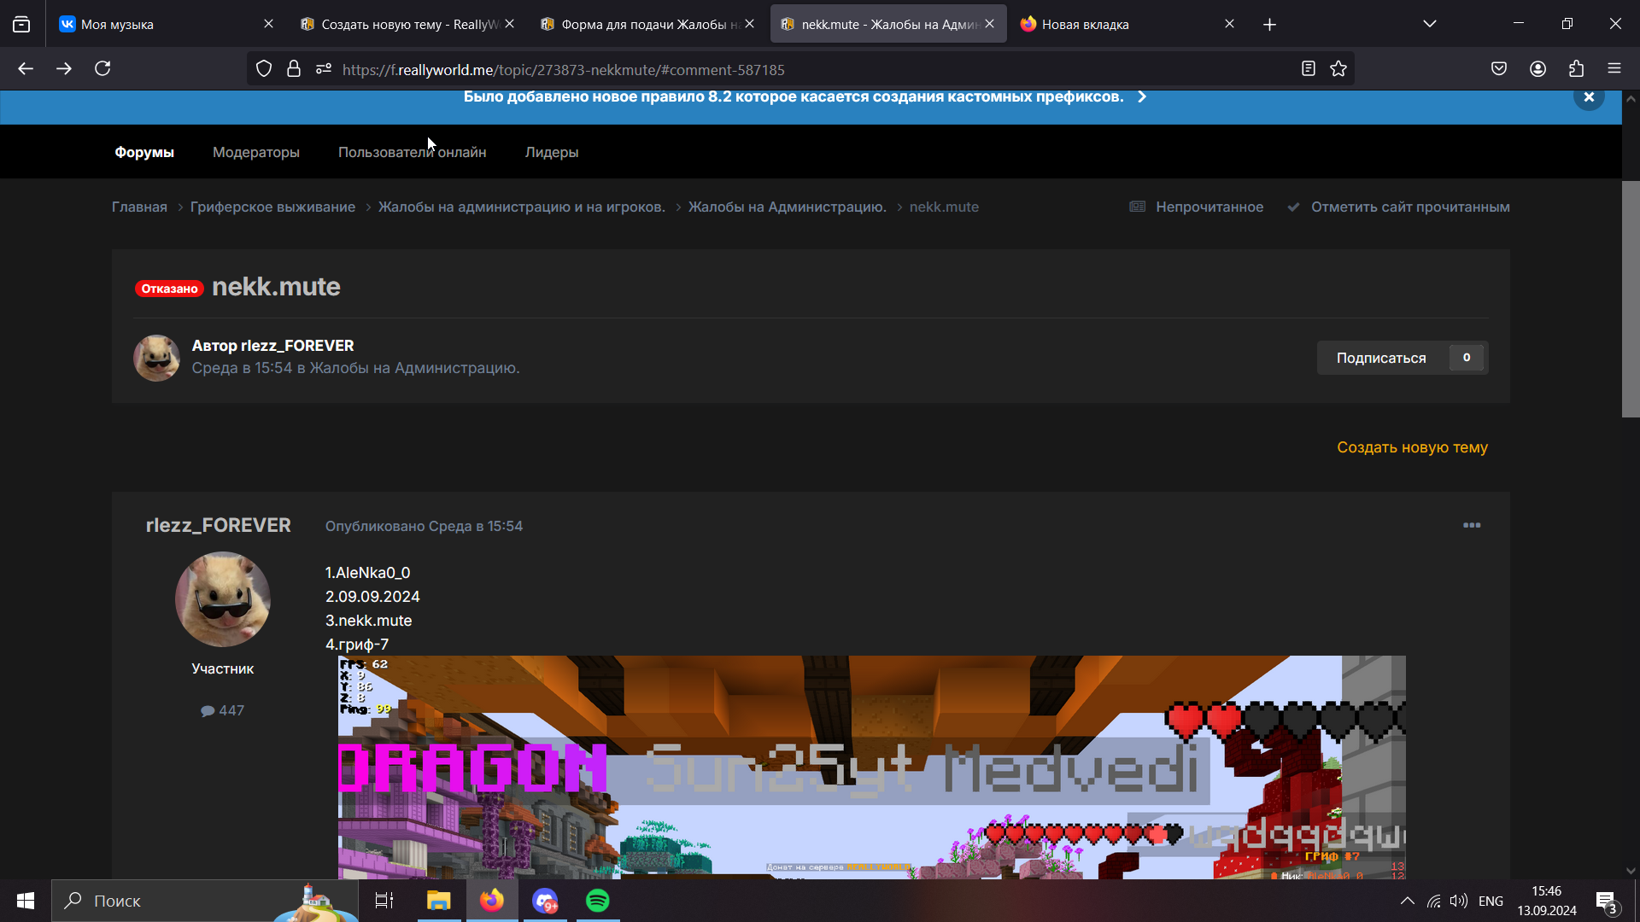
Task: Show site security padlock info
Action: click(294, 69)
